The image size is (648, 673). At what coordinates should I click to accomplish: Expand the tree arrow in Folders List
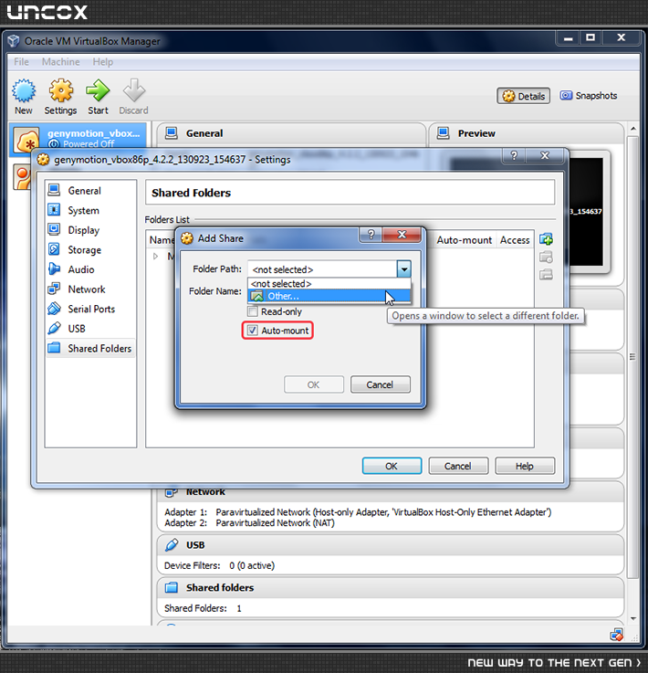click(156, 257)
